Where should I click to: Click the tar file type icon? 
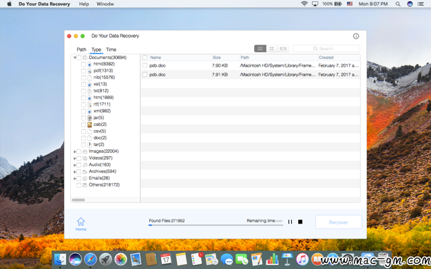(90, 144)
